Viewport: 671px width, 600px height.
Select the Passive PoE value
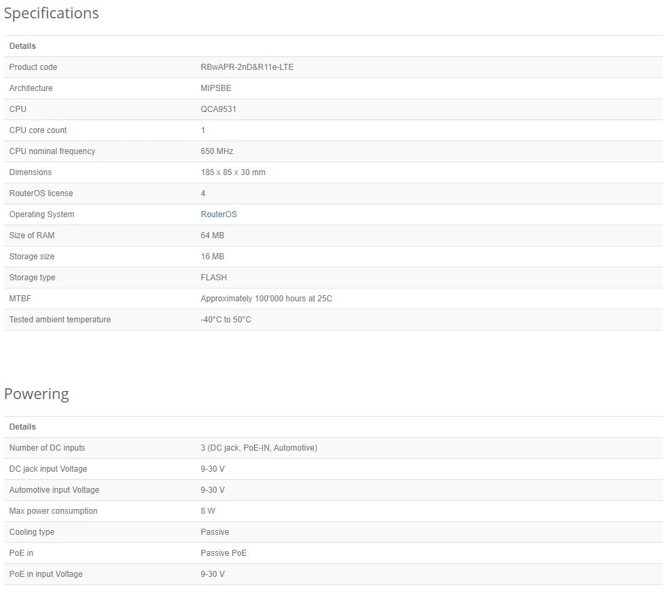pos(223,553)
